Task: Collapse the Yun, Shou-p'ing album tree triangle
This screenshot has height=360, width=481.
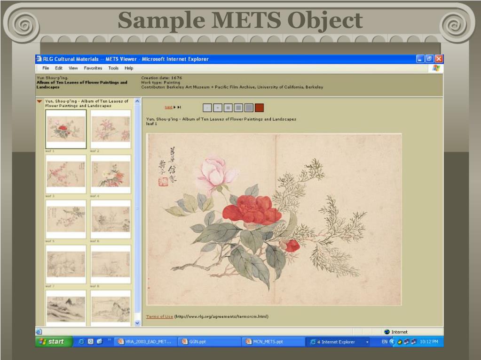Action: [39, 101]
